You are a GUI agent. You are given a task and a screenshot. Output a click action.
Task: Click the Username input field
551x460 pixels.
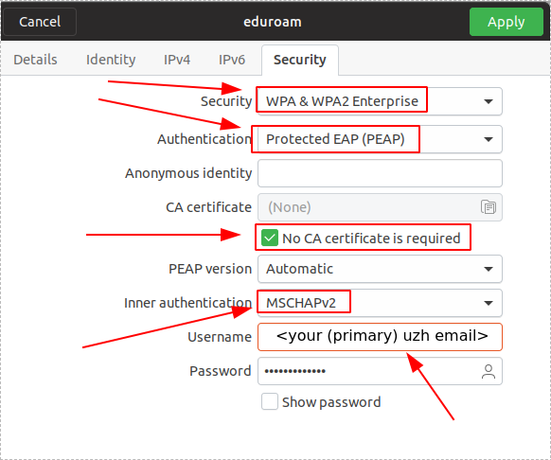[380, 337]
